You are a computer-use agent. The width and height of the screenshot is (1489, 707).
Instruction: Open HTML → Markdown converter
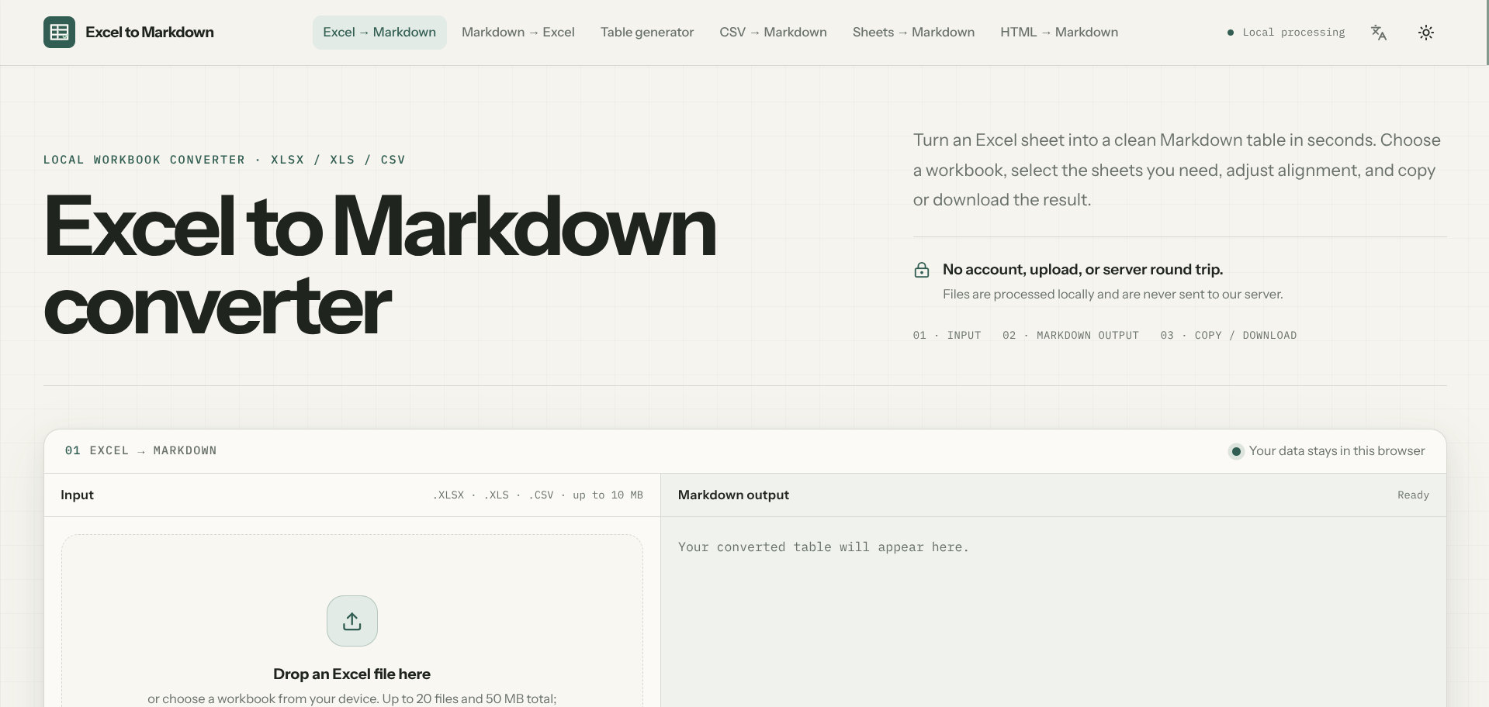click(1059, 33)
